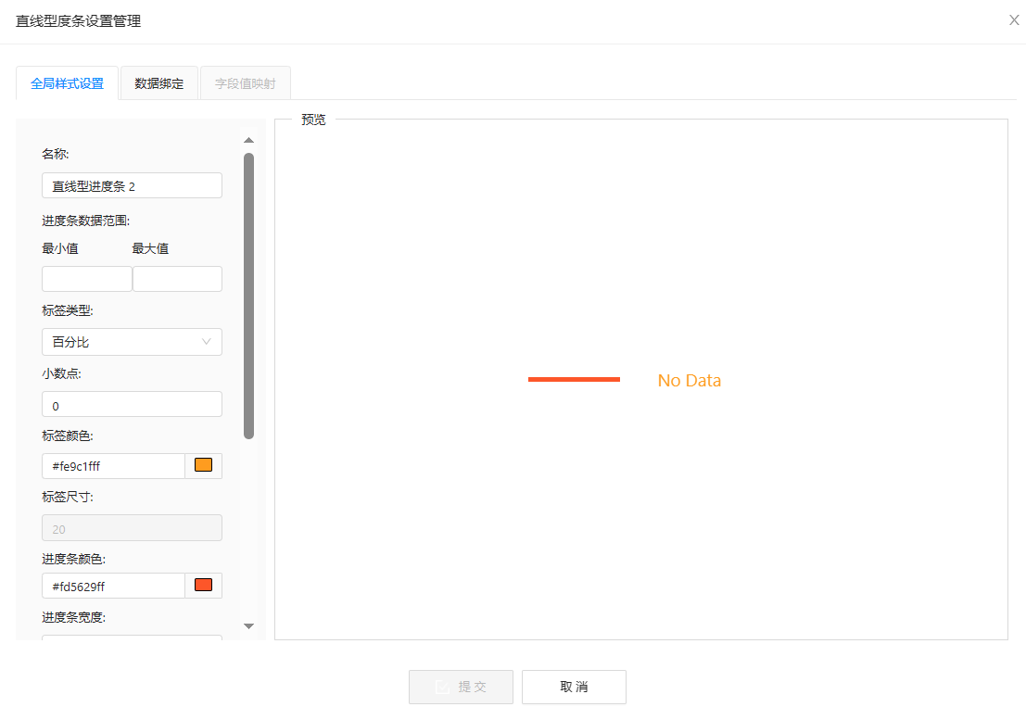Click the checkmark icon inside 提交 button
The image size is (1026, 707).
pos(442,687)
